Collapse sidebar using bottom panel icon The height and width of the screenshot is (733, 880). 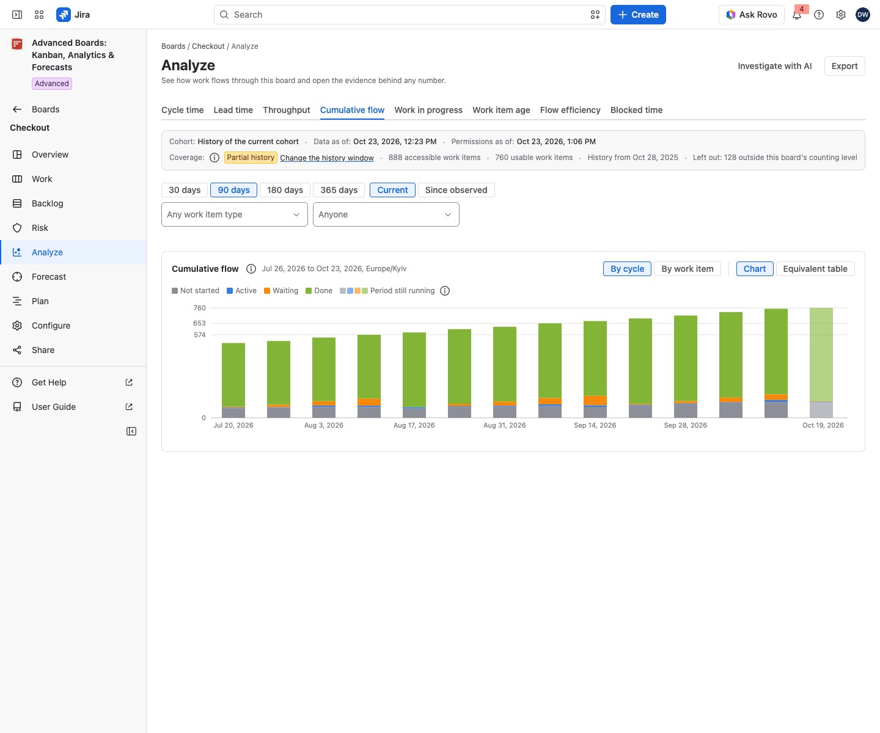[131, 431]
